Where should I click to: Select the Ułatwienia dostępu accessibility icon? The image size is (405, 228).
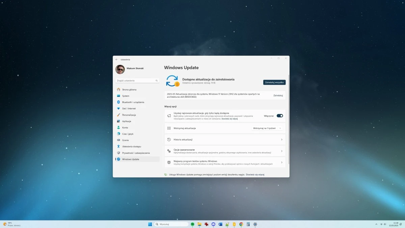(x=119, y=146)
